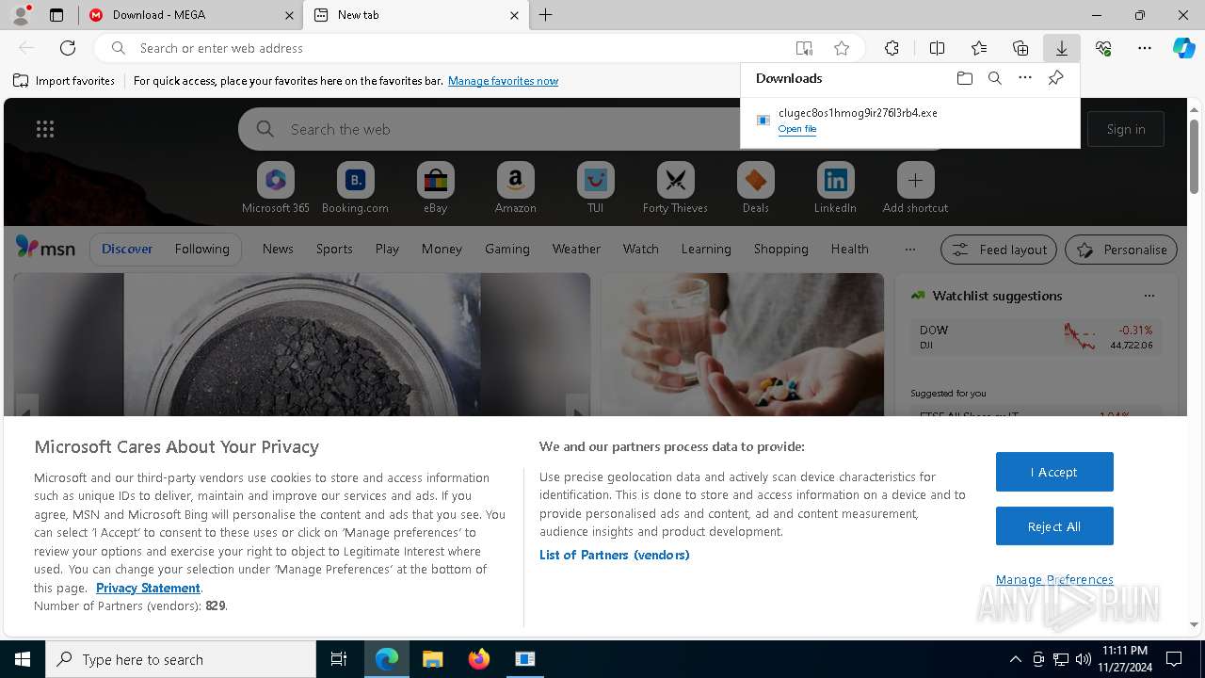Open Deals shortcut

coord(756,188)
